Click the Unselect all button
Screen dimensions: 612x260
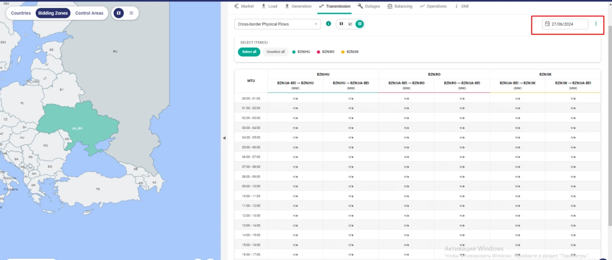(x=276, y=52)
